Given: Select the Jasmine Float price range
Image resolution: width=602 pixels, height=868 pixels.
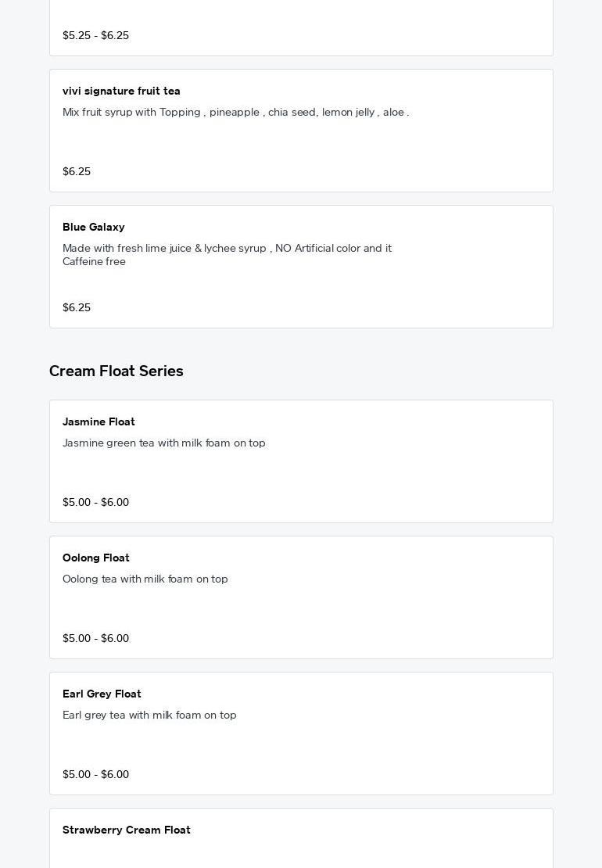Looking at the screenshot, I should 95,503.
